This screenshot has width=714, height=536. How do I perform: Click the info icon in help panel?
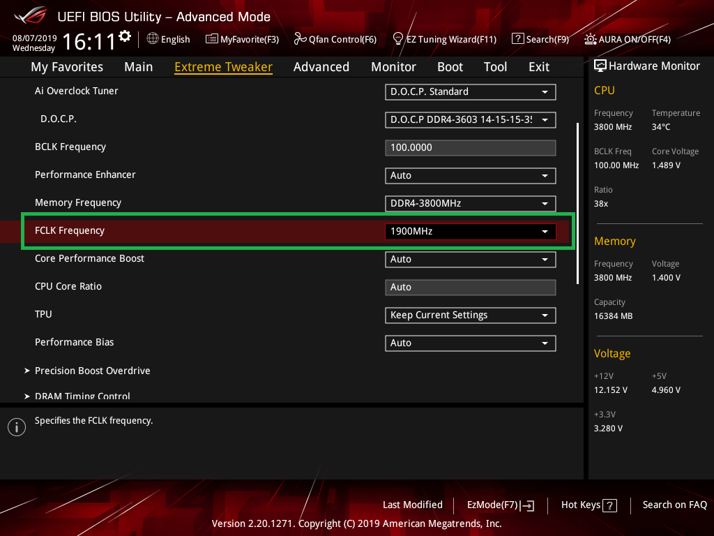point(17,427)
